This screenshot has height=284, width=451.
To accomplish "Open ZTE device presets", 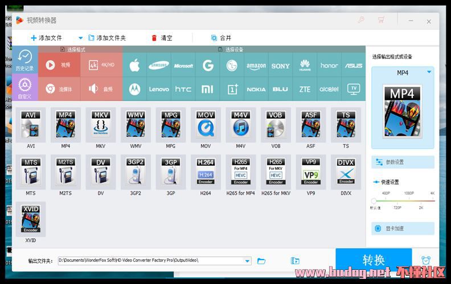I will click(305, 89).
